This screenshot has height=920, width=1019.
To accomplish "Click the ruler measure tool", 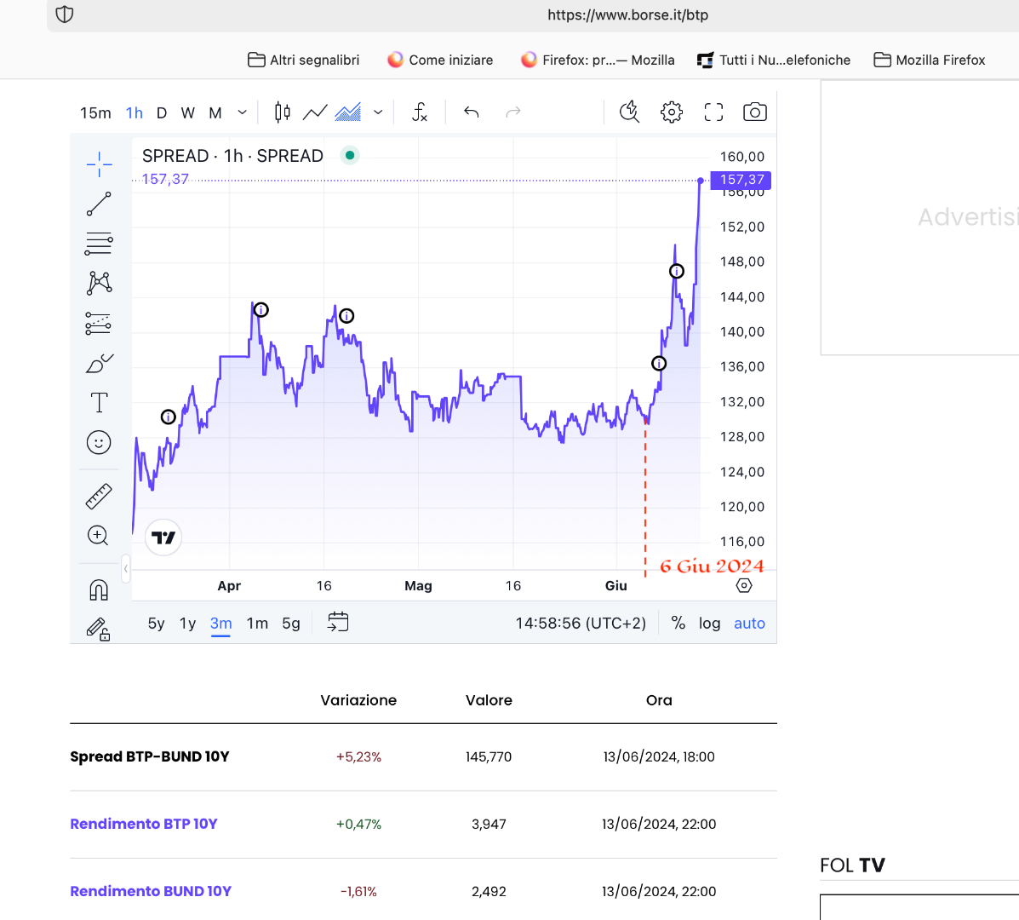I will [99, 496].
